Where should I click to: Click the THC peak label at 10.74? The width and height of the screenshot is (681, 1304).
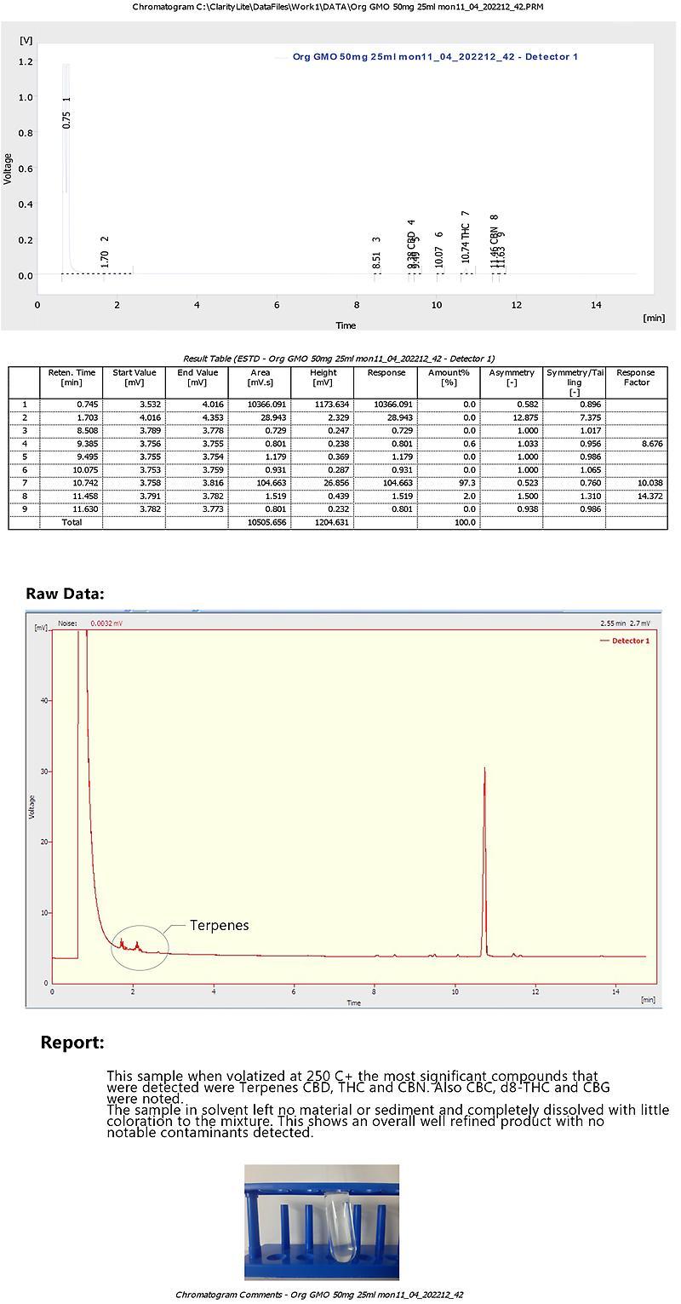(x=466, y=243)
